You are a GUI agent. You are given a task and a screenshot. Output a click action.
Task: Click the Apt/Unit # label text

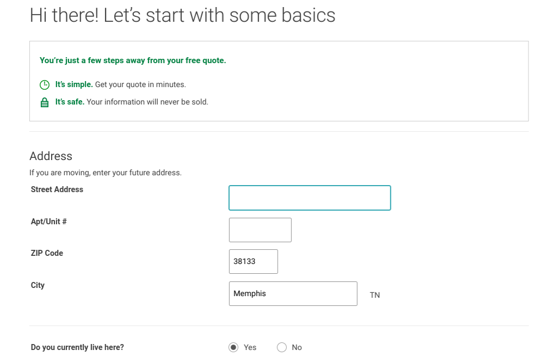pyautogui.click(x=49, y=222)
